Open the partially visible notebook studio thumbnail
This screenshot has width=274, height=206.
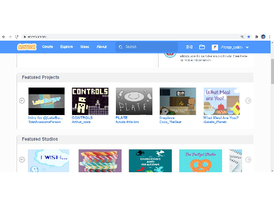coord(236,161)
